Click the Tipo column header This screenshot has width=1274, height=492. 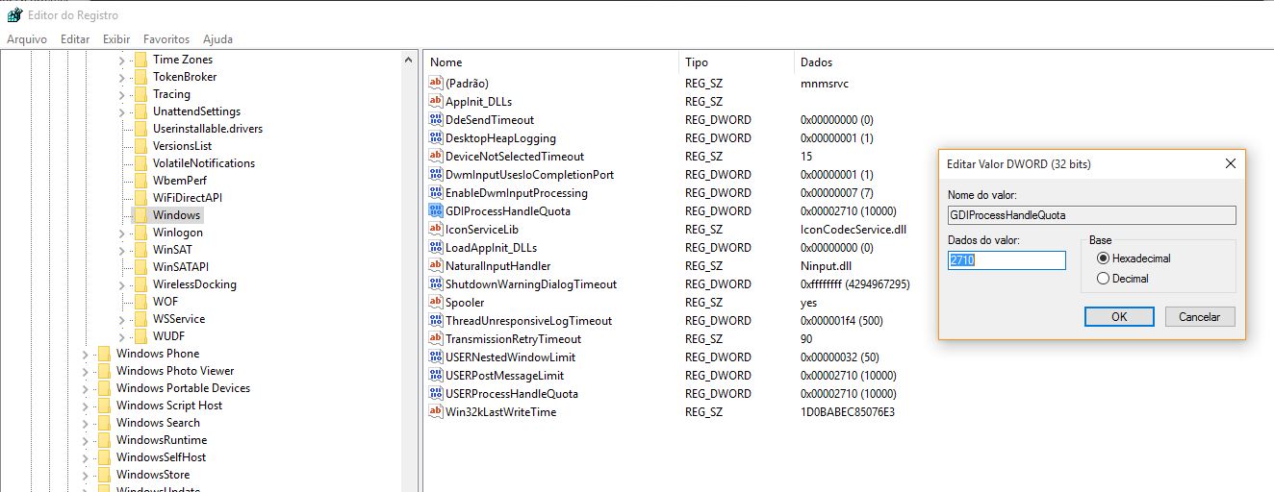click(x=697, y=62)
